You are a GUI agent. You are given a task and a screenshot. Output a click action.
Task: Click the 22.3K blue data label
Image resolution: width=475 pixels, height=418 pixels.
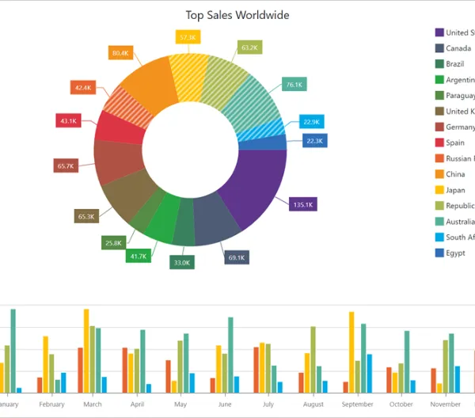point(315,141)
